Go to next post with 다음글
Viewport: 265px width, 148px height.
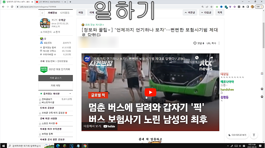(x=206, y=13)
